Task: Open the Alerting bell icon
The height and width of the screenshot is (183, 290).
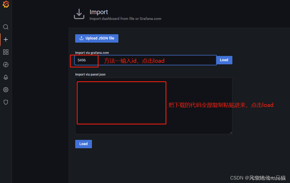Action: click(6, 77)
